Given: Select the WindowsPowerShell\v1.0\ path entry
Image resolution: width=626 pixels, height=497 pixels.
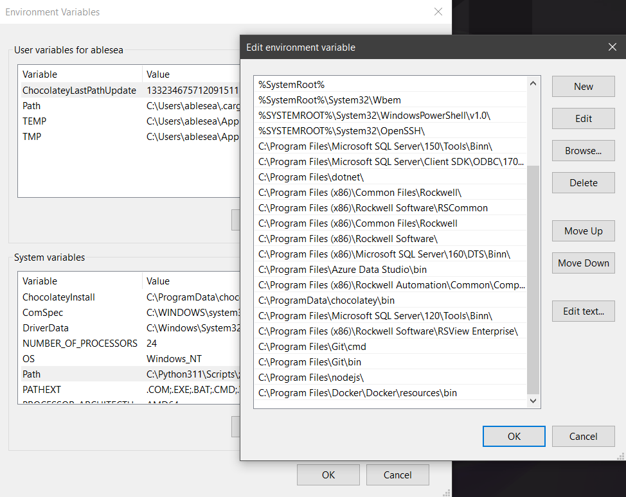Looking at the screenshot, I should (x=391, y=116).
